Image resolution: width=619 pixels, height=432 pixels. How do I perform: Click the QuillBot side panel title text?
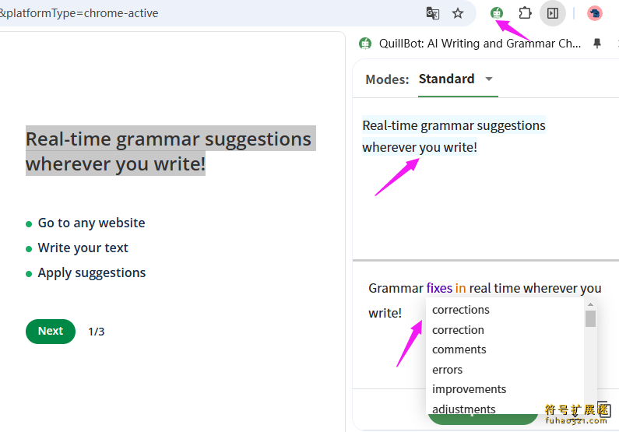coord(480,43)
